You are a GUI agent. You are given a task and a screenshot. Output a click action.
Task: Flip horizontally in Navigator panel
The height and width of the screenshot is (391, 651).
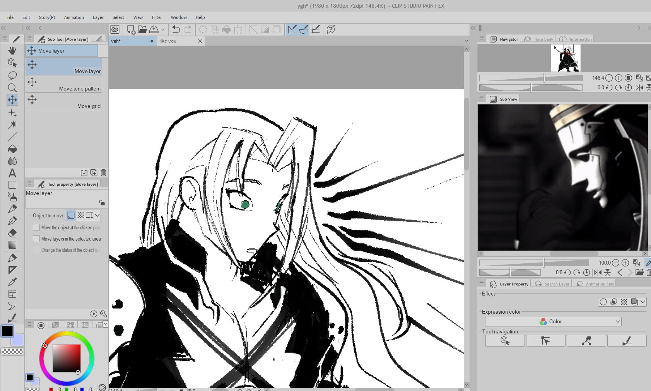(639, 87)
